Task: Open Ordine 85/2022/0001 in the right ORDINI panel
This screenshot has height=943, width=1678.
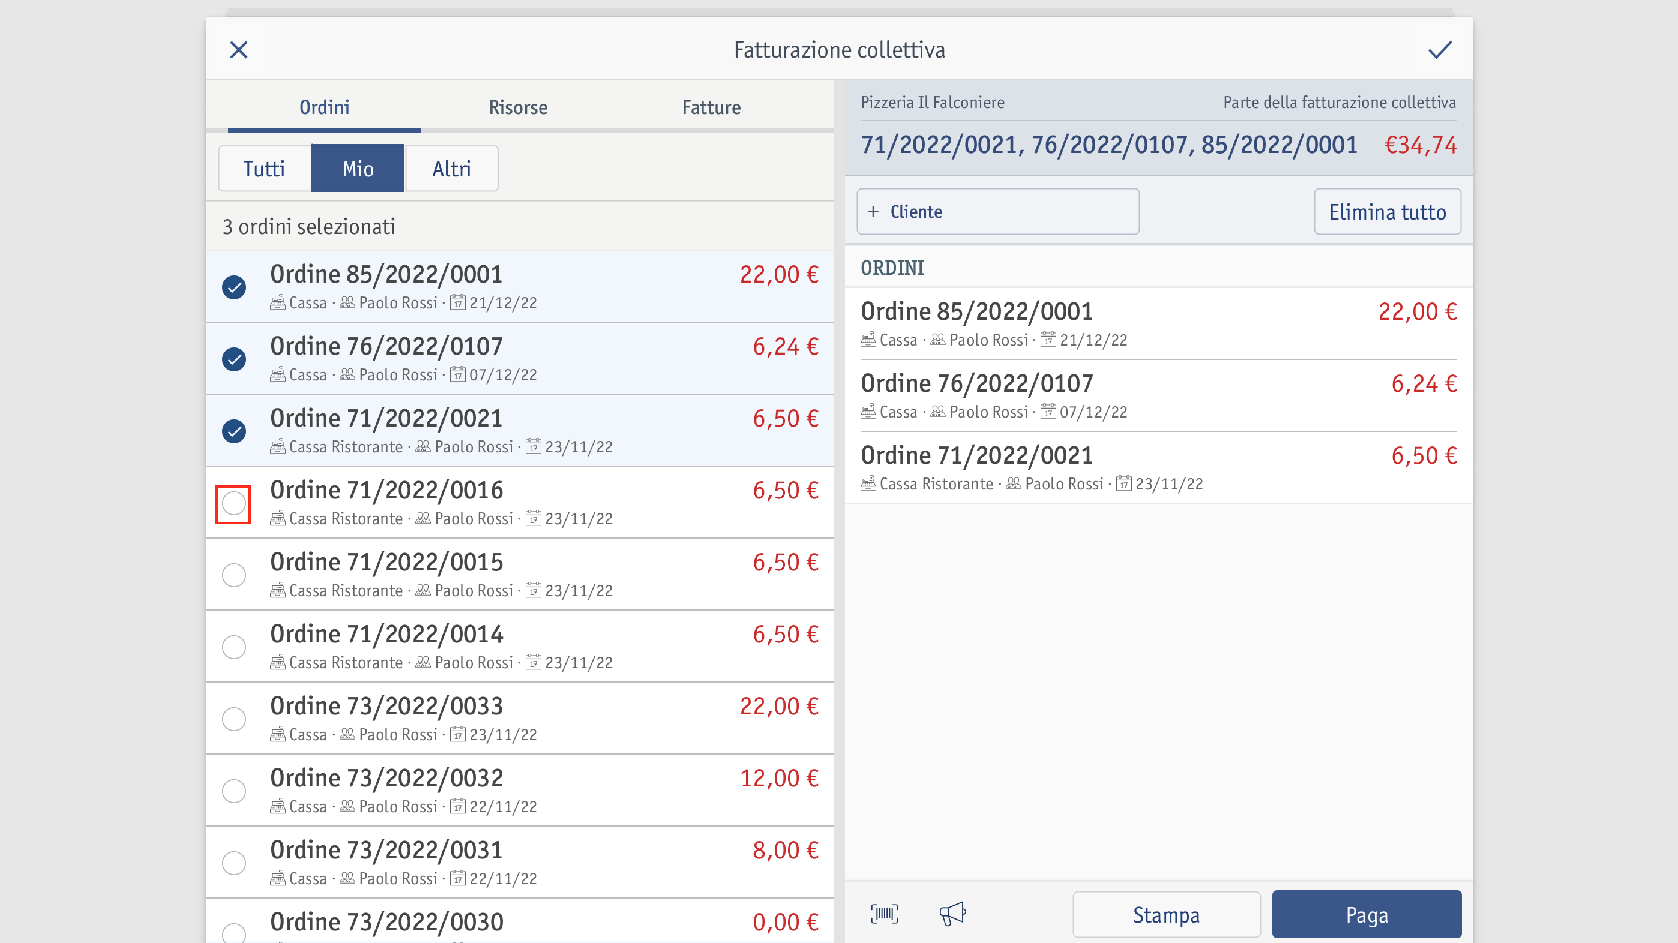Action: coord(1158,324)
